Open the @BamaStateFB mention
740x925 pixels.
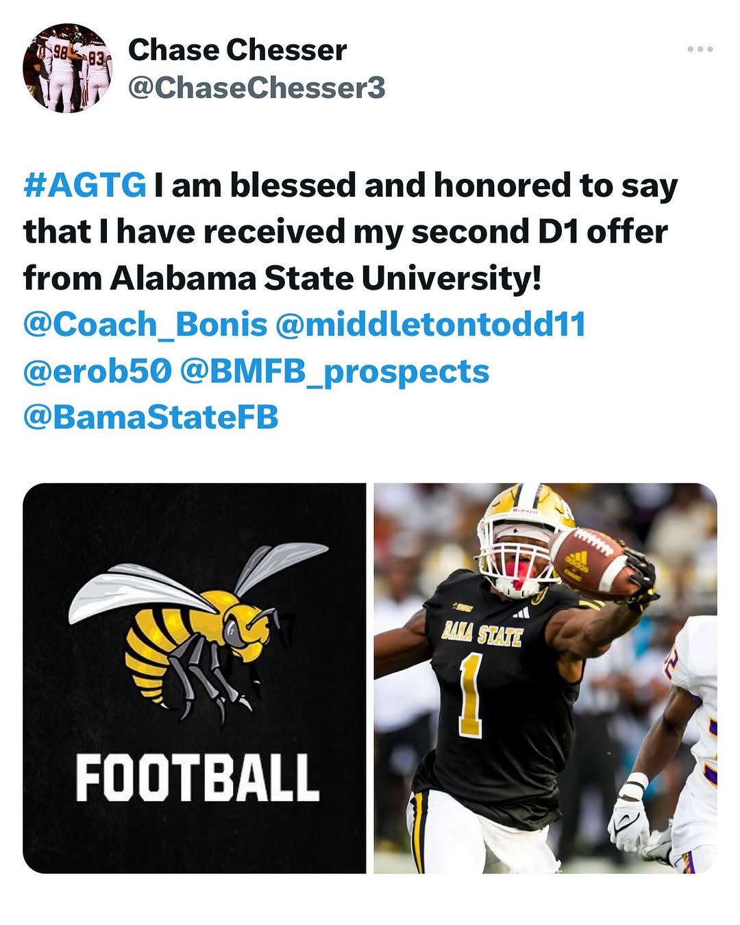pyautogui.click(x=151, y=417)
